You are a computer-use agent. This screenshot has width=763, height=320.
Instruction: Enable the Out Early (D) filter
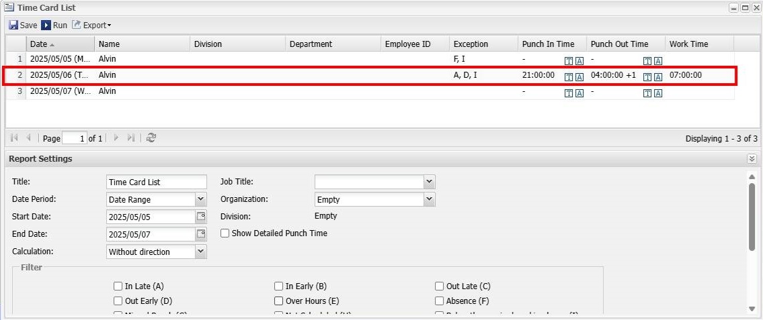pos(118,301)
